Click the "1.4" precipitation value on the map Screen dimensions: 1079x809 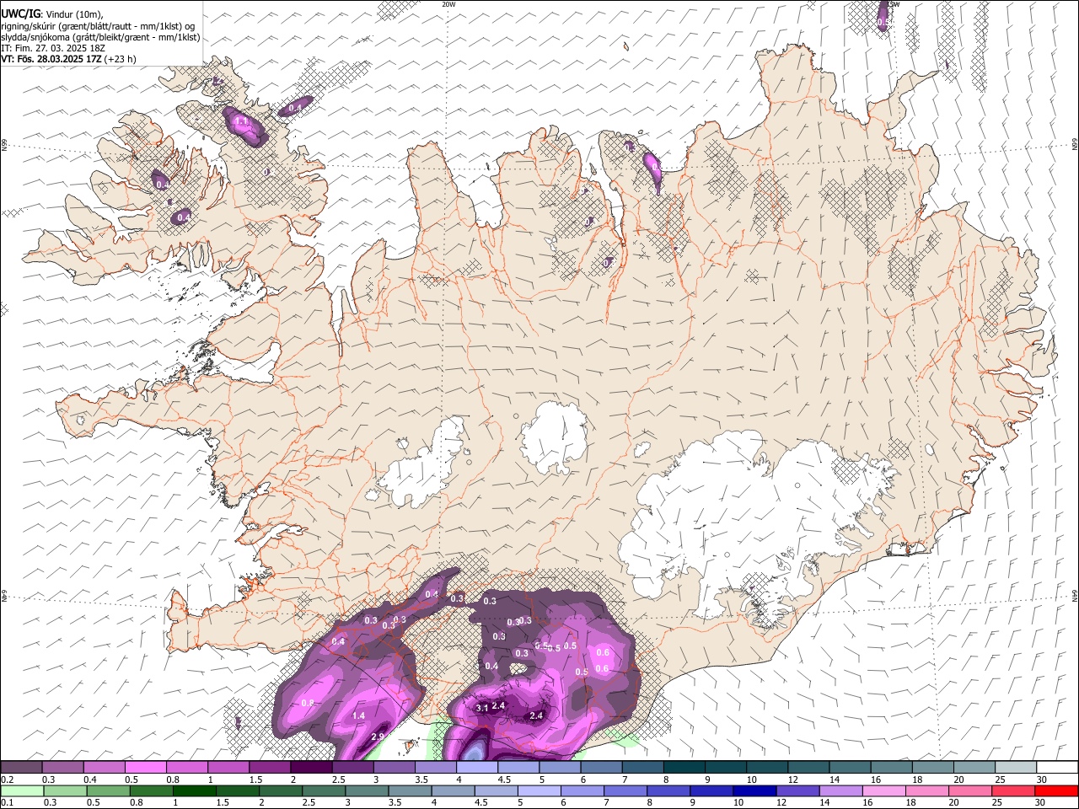point(358,715)
